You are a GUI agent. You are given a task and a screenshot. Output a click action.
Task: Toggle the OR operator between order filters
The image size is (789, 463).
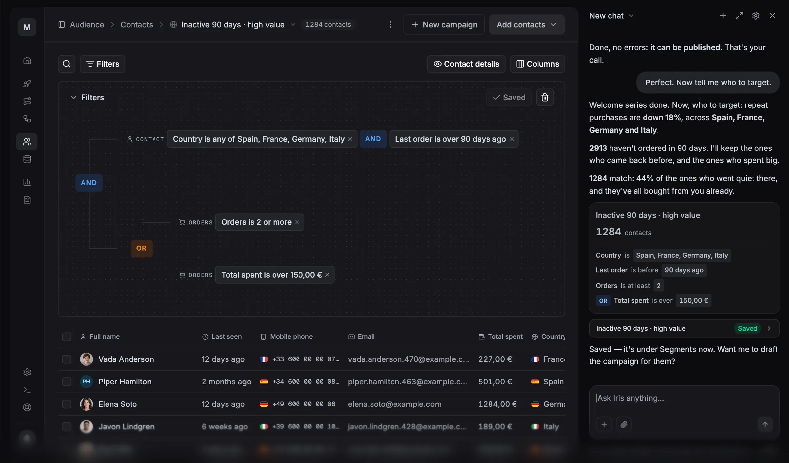tap(141, 248)
